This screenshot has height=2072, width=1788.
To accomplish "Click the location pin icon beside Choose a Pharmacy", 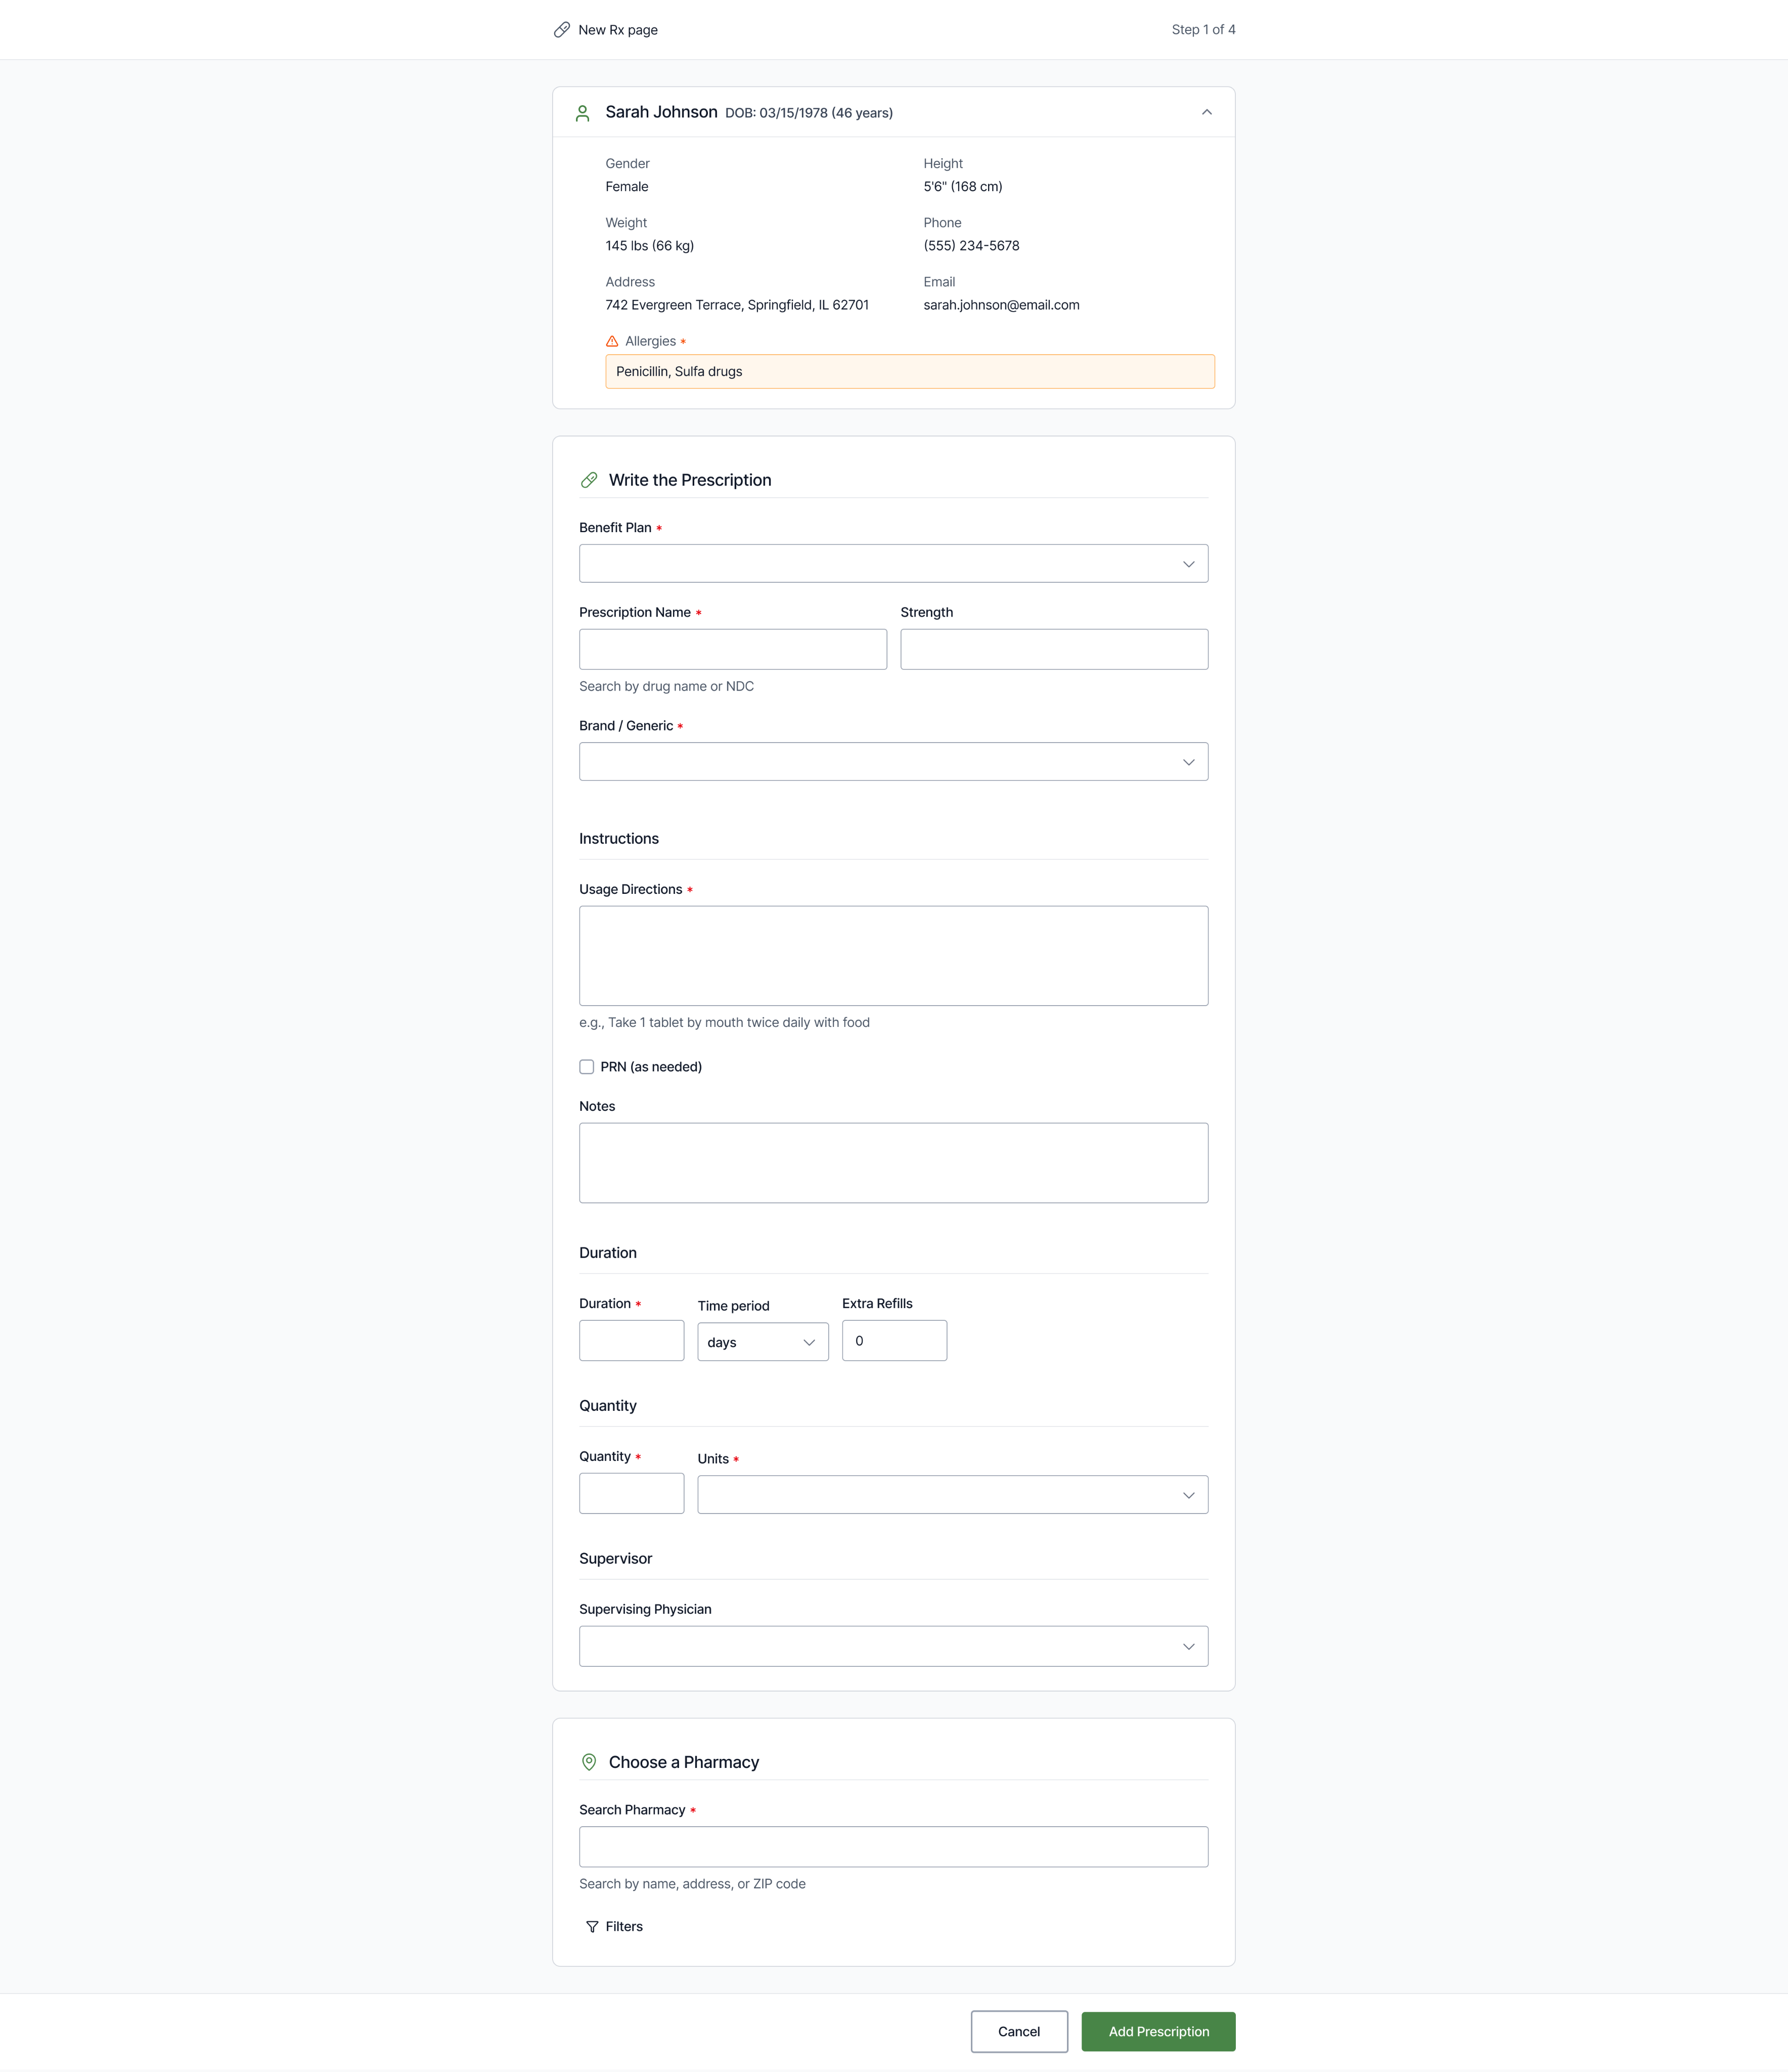I will [589, 1761].
